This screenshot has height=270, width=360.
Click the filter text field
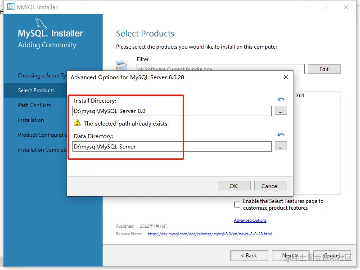pos(220,69)
